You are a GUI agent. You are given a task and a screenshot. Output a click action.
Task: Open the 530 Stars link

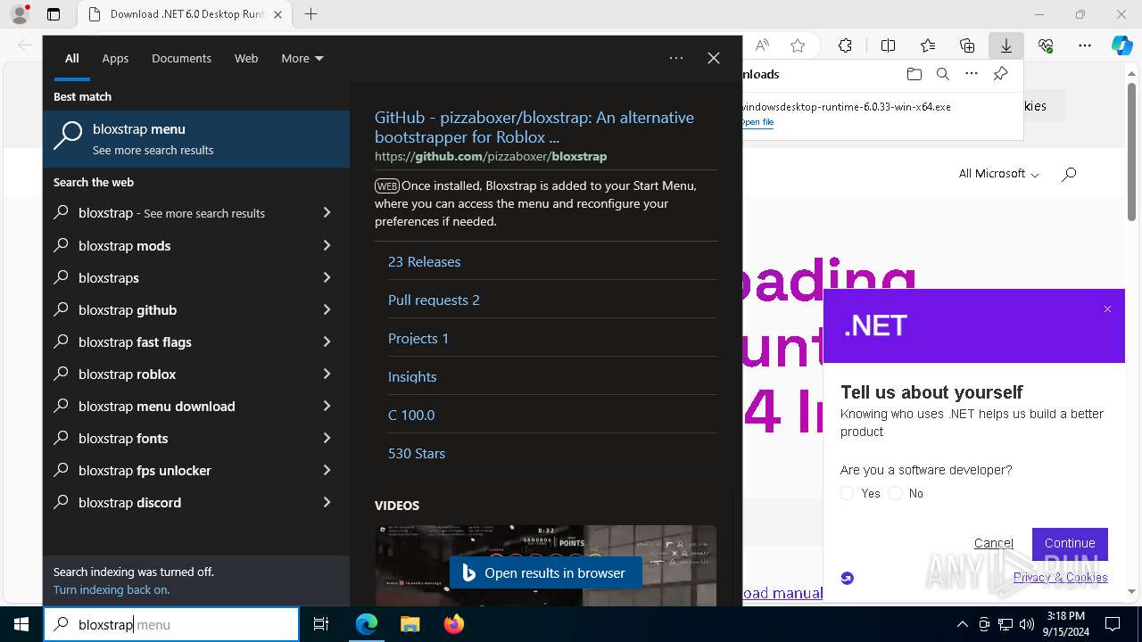click(417, 453)
